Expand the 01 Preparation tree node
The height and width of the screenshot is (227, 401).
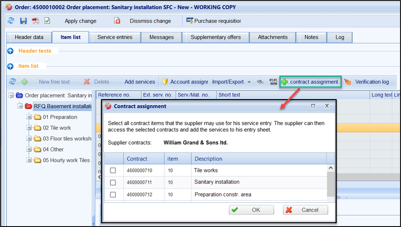click(29, 117)
